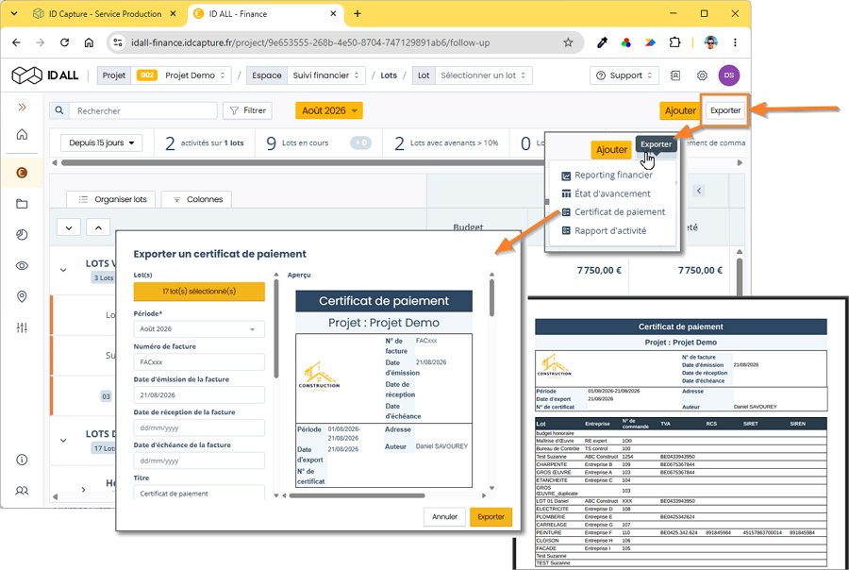Switch to ID ALL - Finance tab

point(267,13)
